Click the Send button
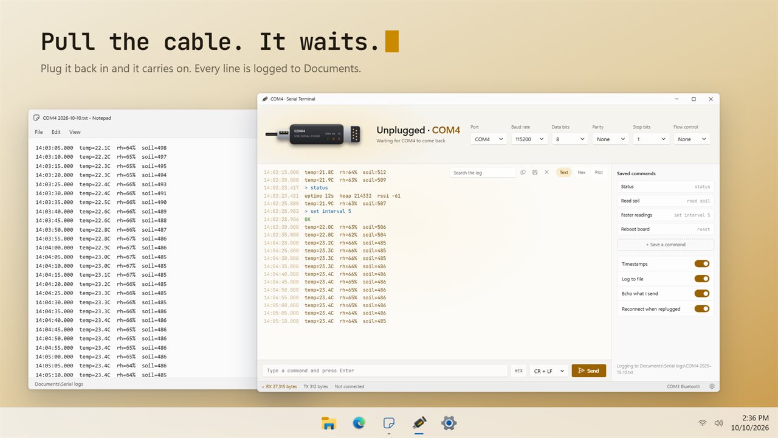The width and height of the screenshot is (778, 438). 589,370
